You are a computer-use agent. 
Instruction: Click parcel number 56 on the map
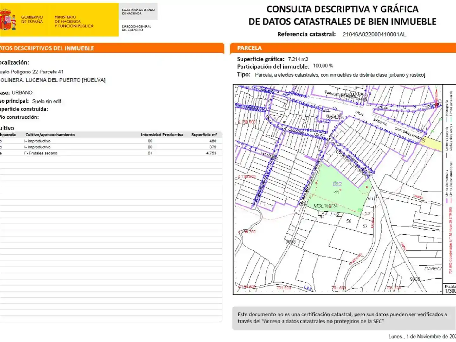[x=349, y=221]
